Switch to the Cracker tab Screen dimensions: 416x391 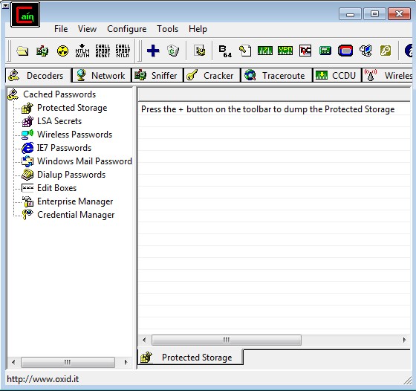[x=212, y=75]
